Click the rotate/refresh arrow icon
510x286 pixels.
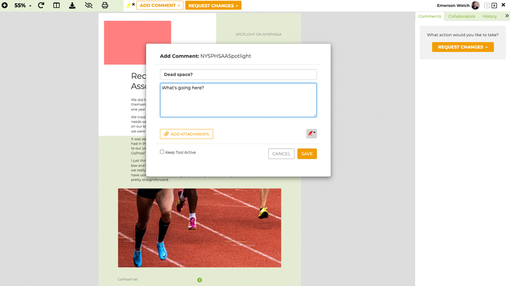[41, 5]
